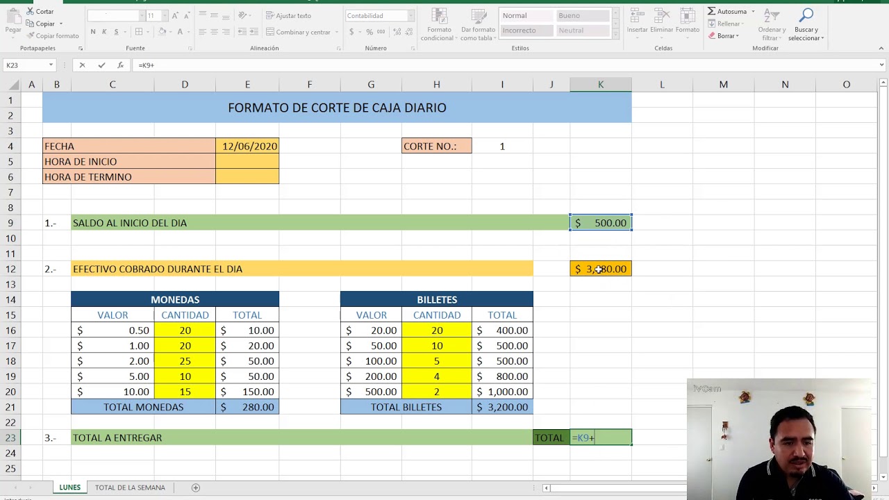Collapse the ribbon with the chevron
This screenshot has height=500, width=889.
pos(881,48)
